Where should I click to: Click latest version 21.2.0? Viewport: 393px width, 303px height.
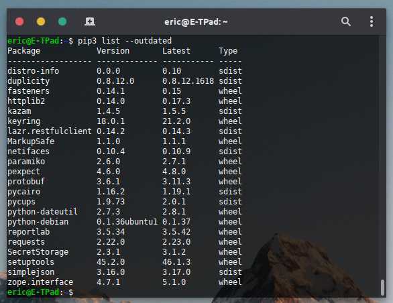coord(176,121)
